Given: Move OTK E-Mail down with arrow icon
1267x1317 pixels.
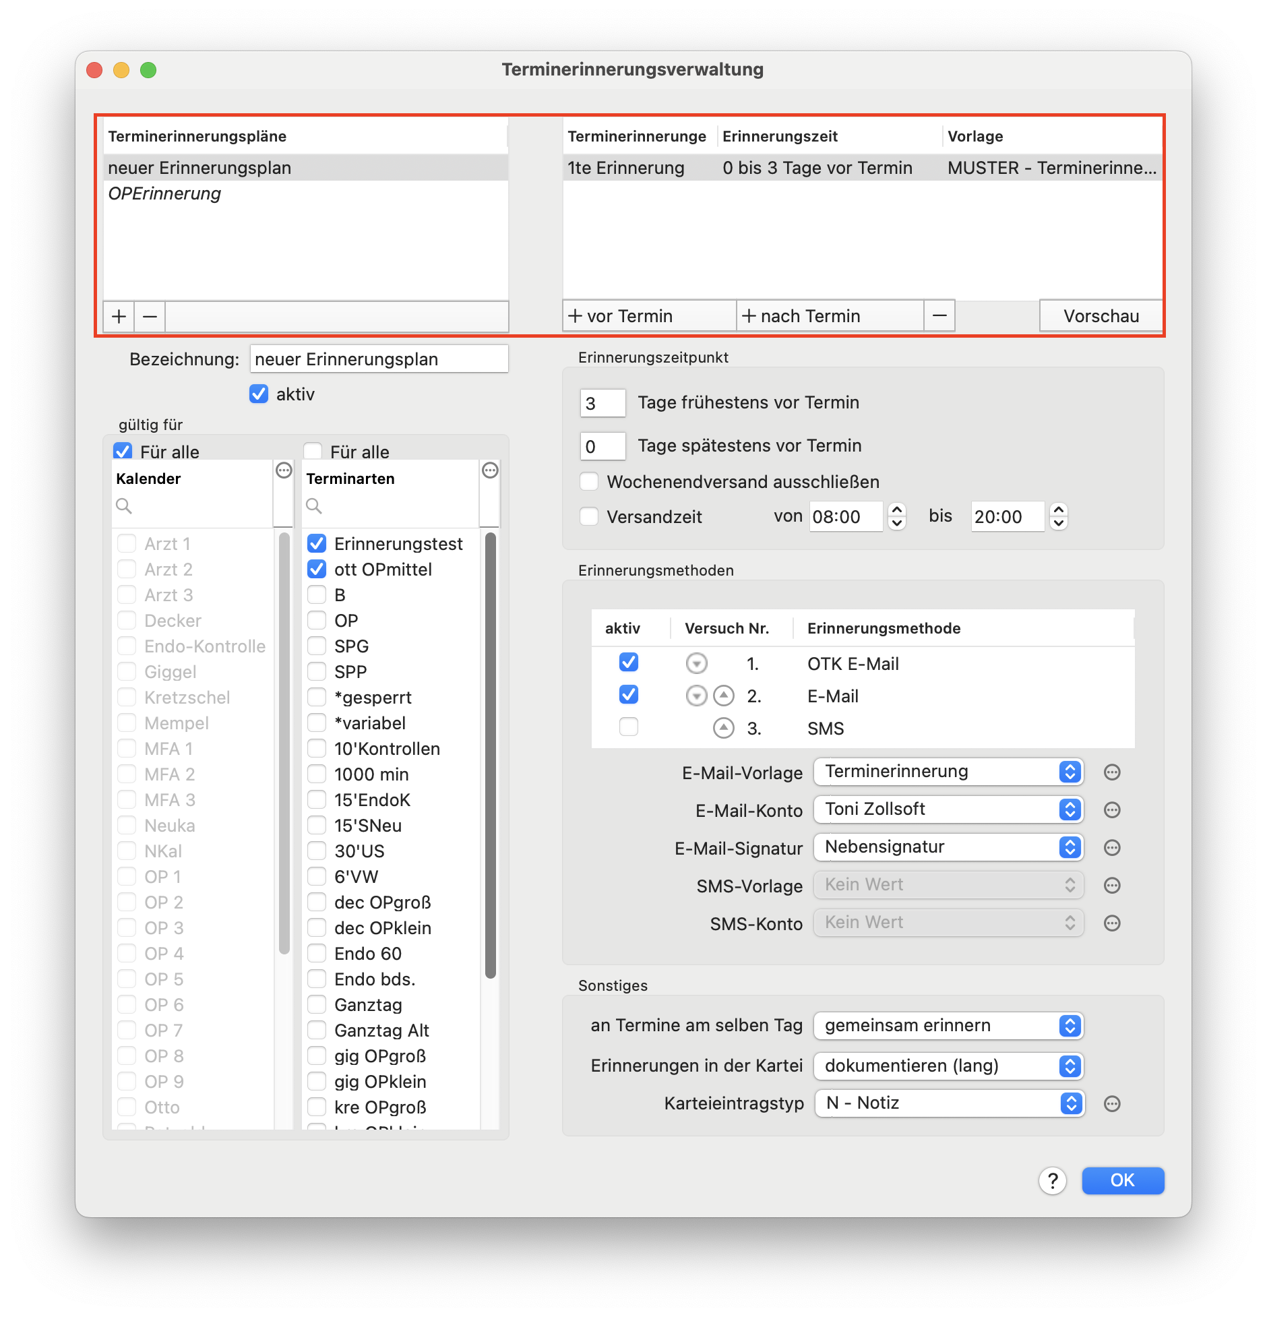Looking at the screenshot, I should 697,663.
